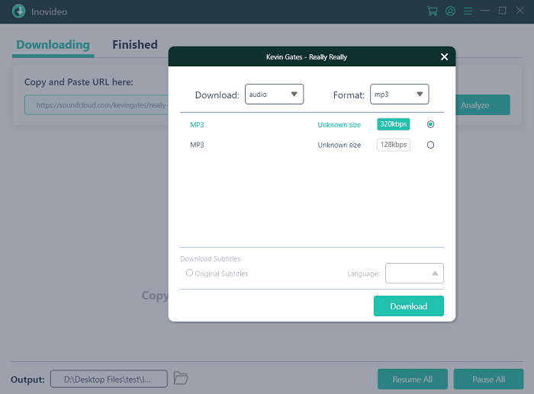
Task: Click the MP3 label in the 128kbps row
Action: pyautogui.click(x=197, y=145)
